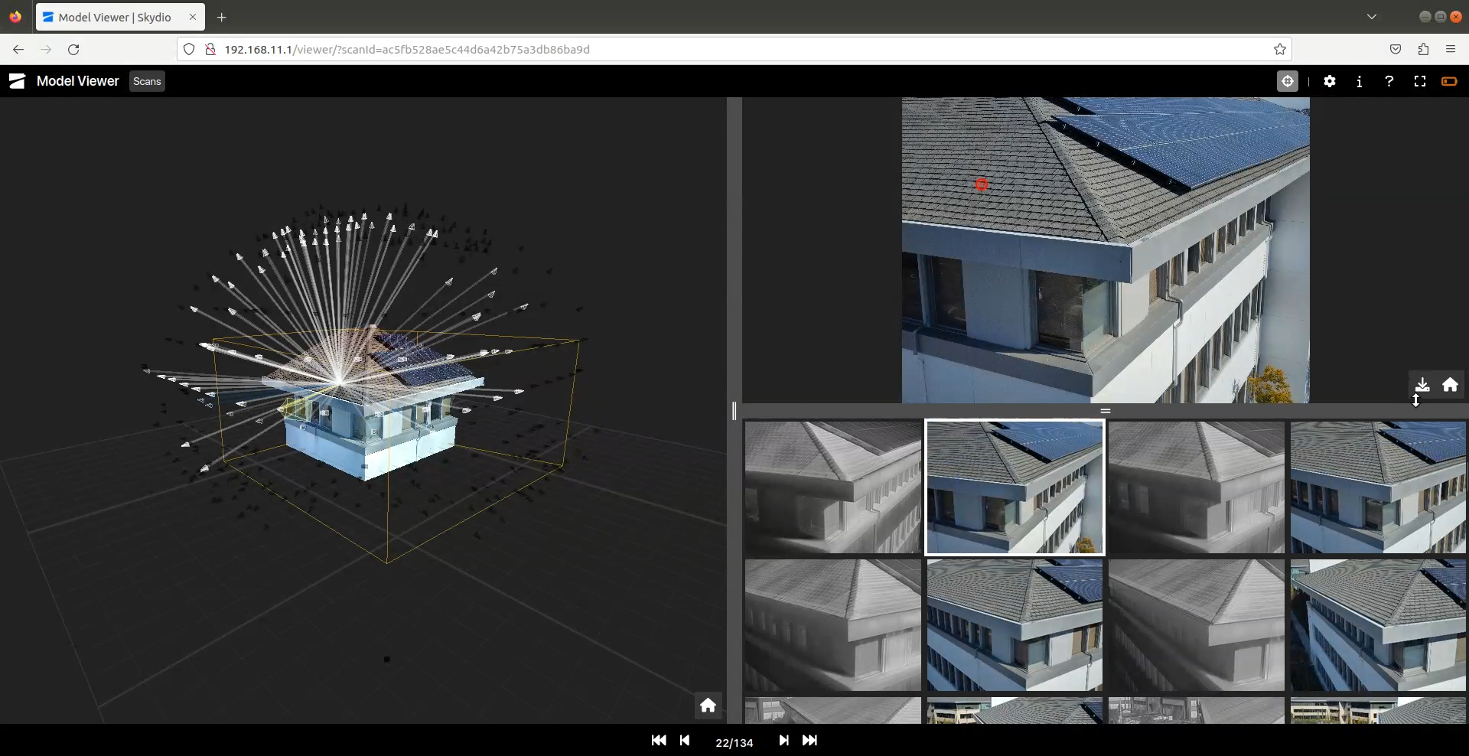
Task: Show the scan info panel
Action: click(x=1360, y=81)
